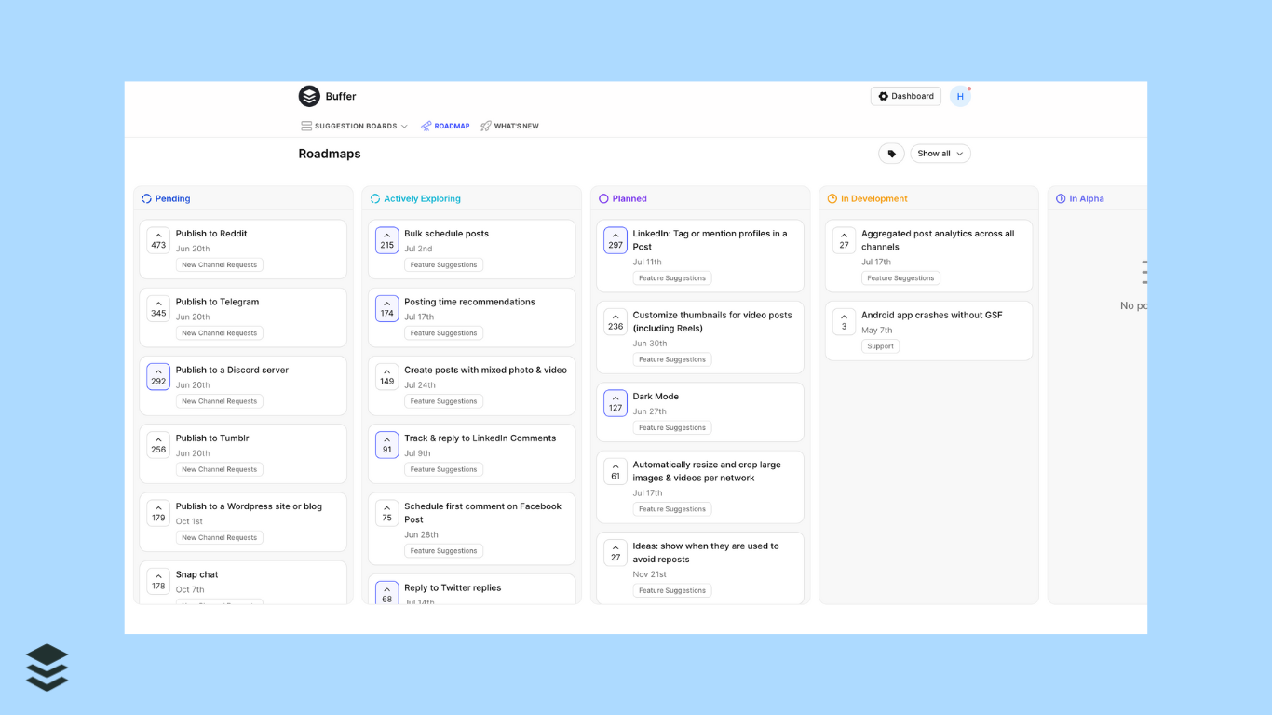Switch to the Roadmap tab
The image size is (1272, 715).
click(445, 126)
